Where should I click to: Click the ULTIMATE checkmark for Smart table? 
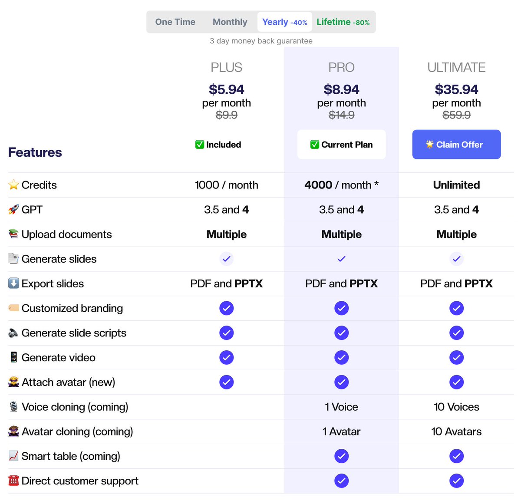tap(456, 456)
